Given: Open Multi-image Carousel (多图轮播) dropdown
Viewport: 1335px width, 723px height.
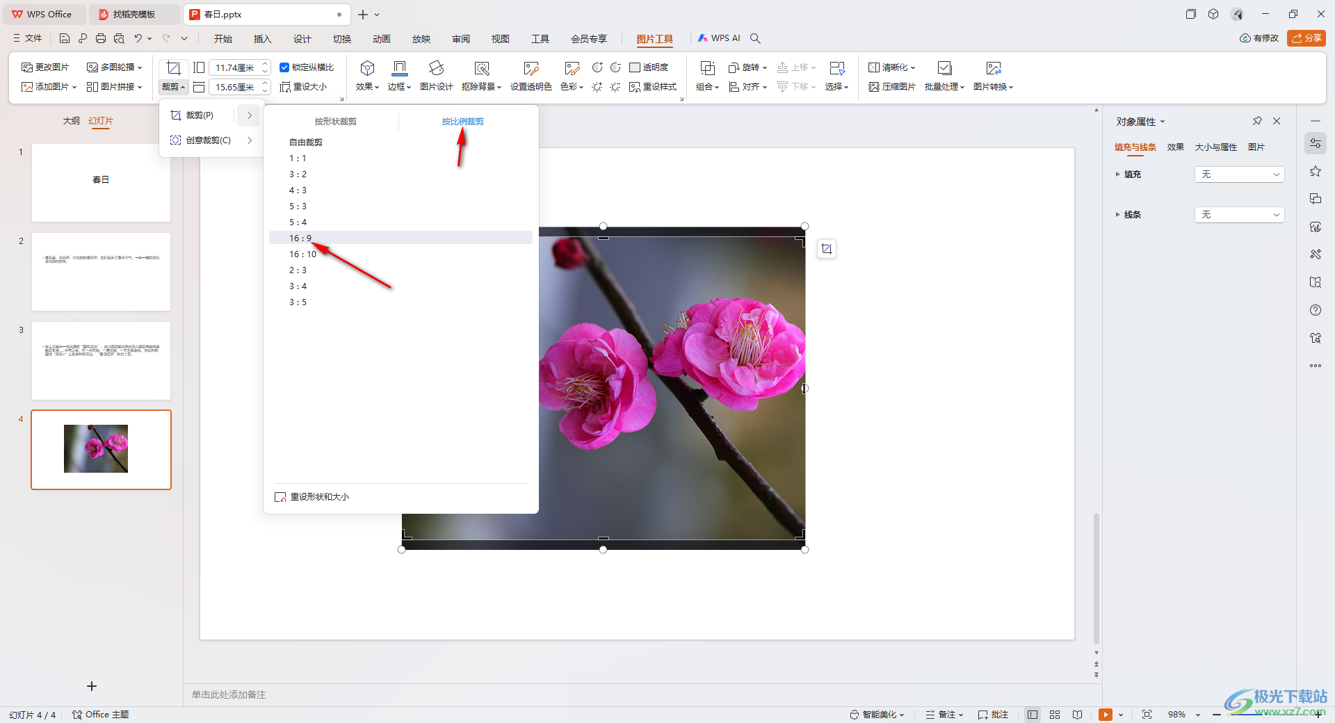Looking at the screenshot, I should click(114, 67).
